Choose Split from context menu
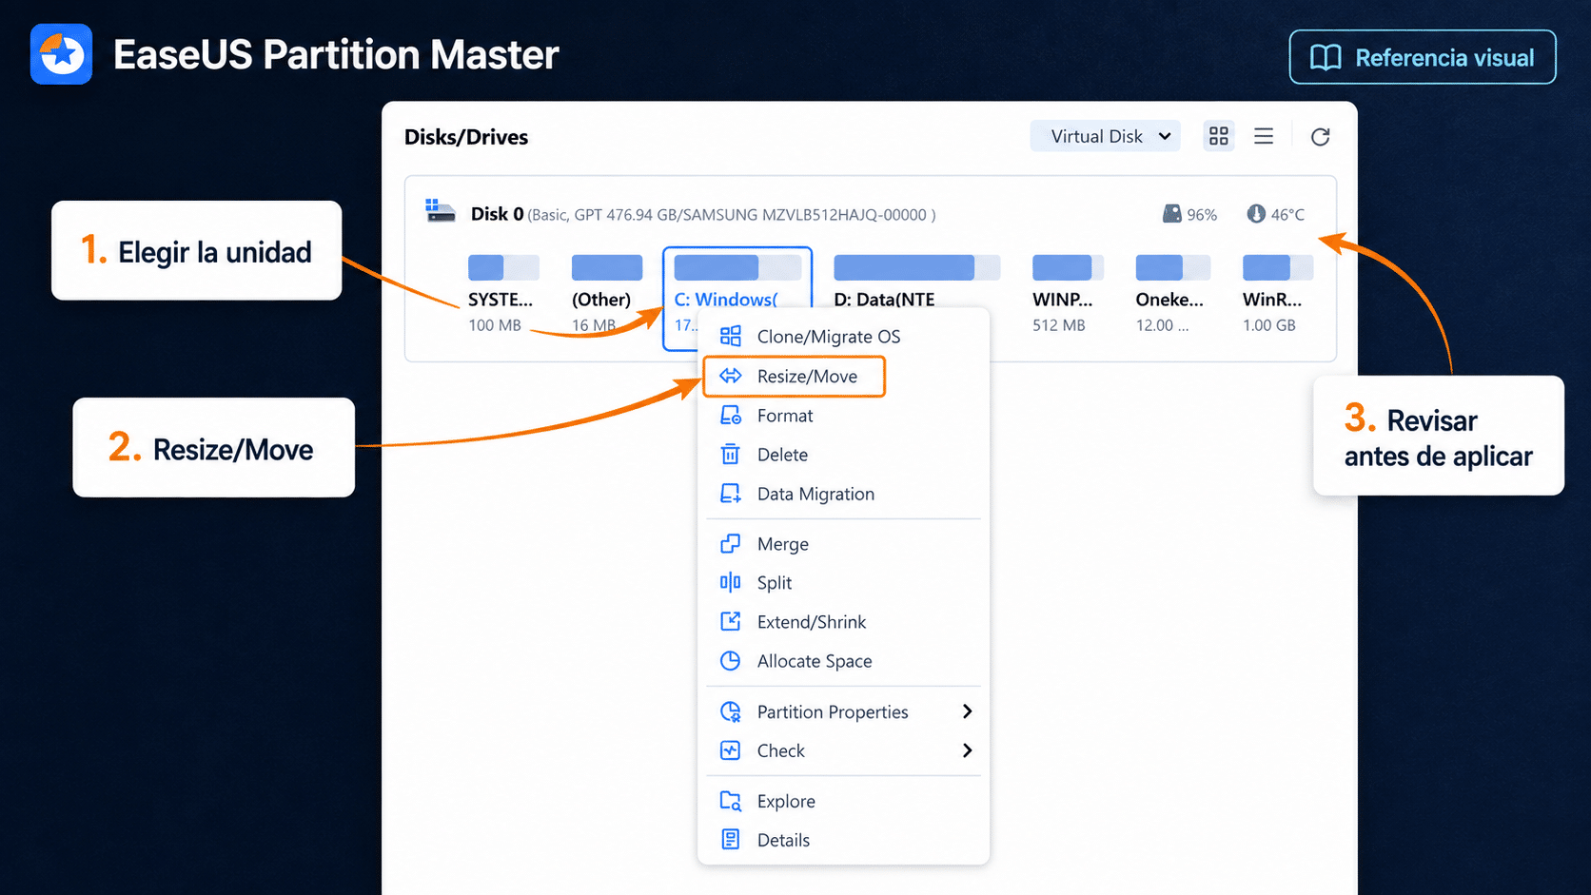Viewport: 1591px width, 895px height. [843, 583]
